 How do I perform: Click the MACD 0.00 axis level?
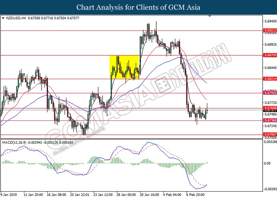(x=268, y=163)
